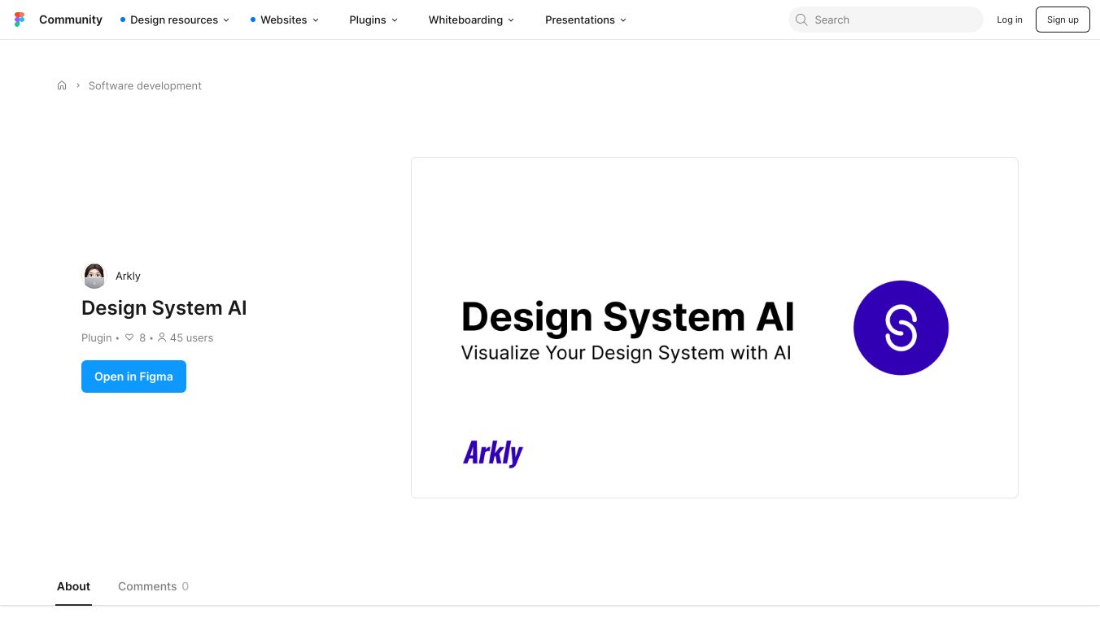Switch to the Comments tab

pyautogui.click(x=153, y=586)
